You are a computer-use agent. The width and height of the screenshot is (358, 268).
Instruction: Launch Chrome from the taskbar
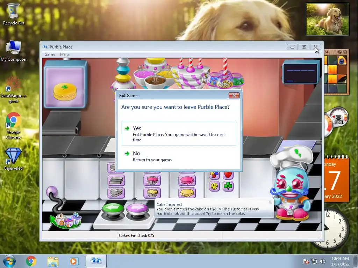(31, 261)
